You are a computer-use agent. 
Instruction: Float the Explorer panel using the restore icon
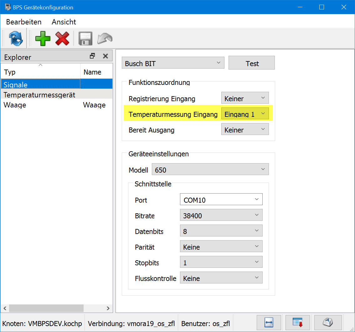pyautogui.click(x=92, y=56)
